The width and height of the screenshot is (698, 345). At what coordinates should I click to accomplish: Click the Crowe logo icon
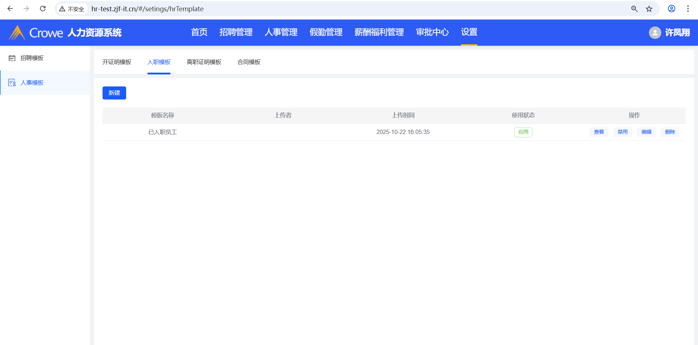17,33
